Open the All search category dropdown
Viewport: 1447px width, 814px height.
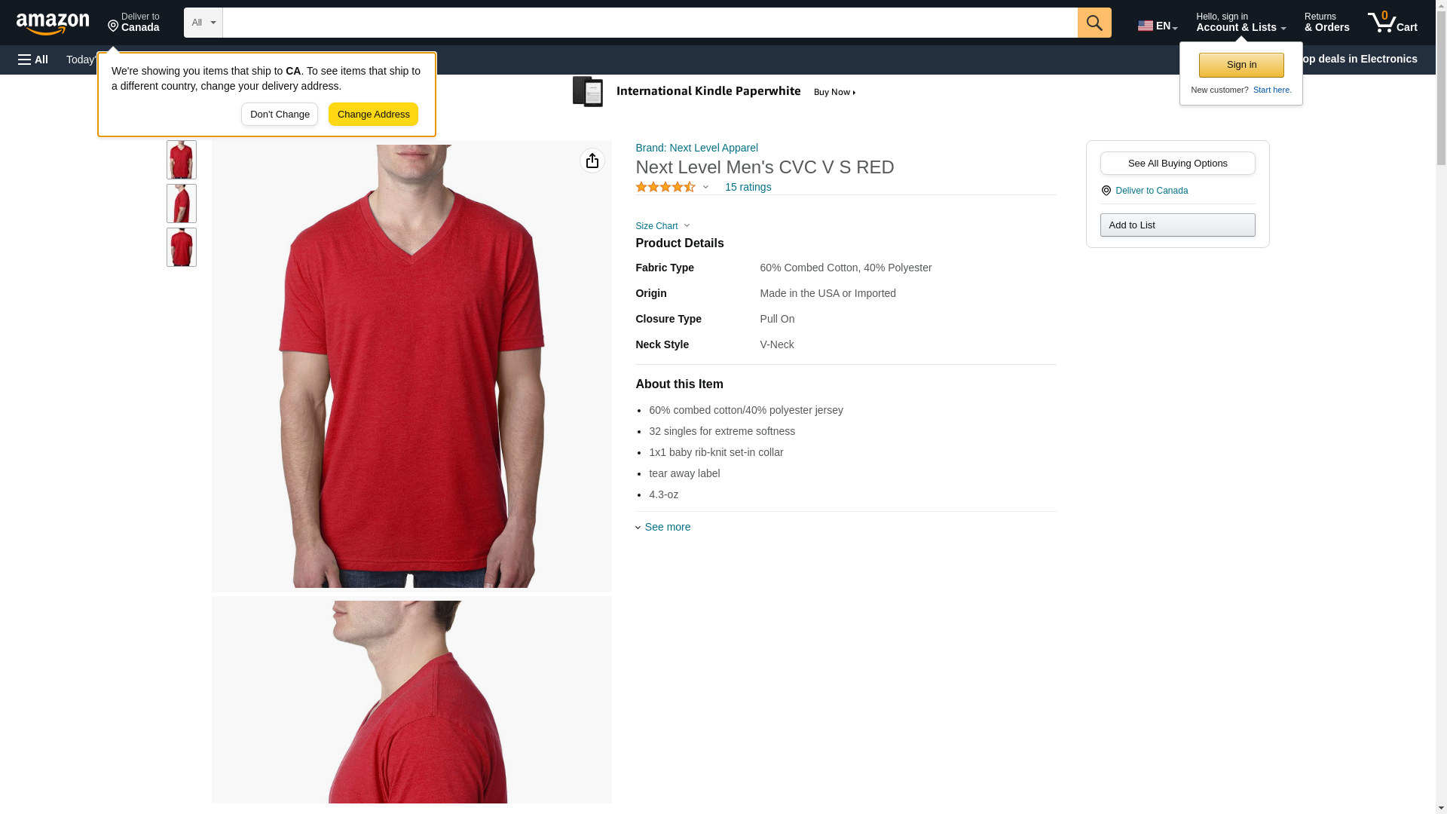(x=203, y=23)
